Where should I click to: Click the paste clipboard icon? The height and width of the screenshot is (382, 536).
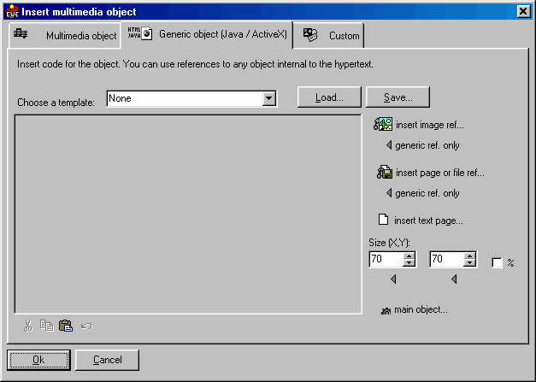(65, 326)
